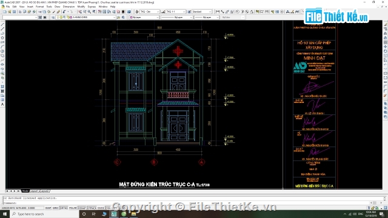This screenshot has height=218, width=388.
Task: Open the layer dropdown showing A-ANNO-DIMS
Action: (x=86, y=18)
